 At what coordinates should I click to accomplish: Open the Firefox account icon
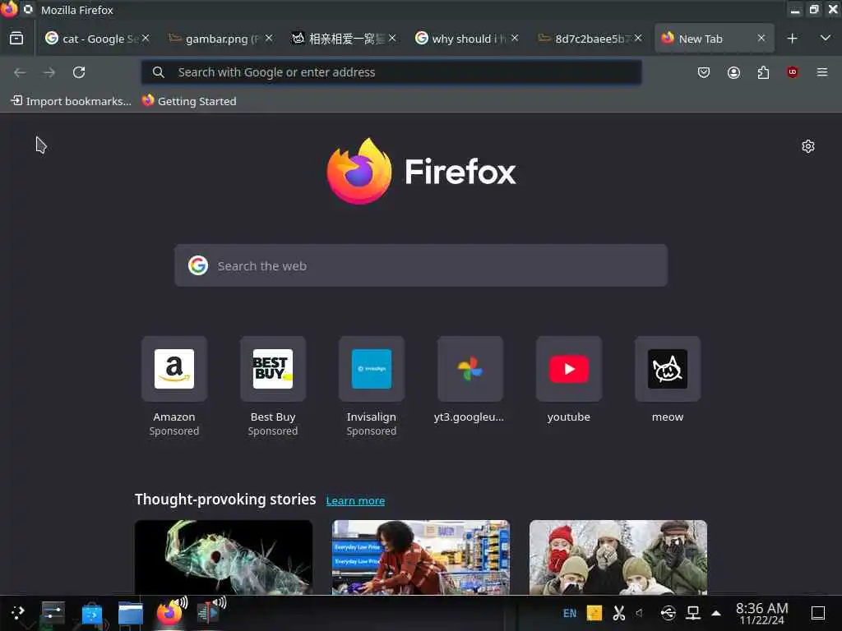(x=733, y=72)
